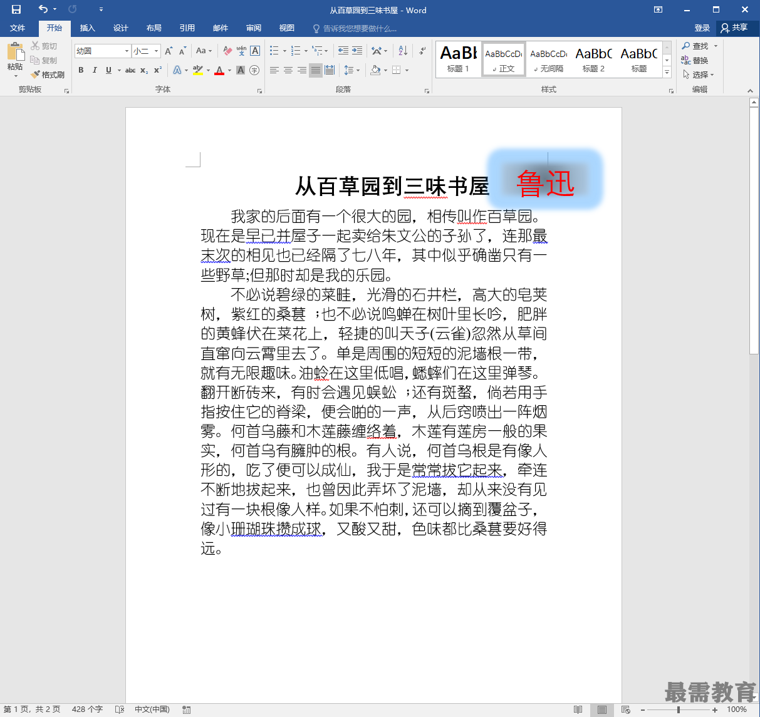This screenshot has width=760, height=717.
Task: Apply the enclosed character (字) effect
Action: (x=254, y=70)
